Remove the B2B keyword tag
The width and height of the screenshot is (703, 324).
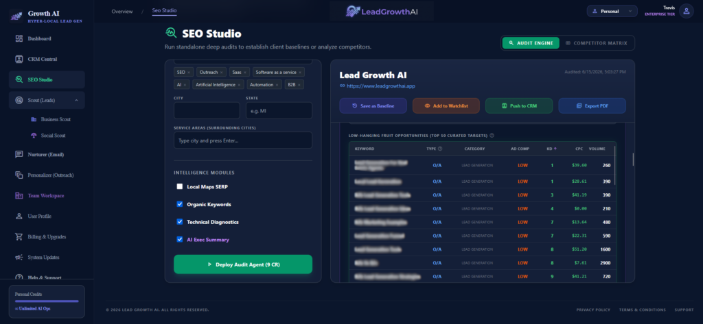299,84
